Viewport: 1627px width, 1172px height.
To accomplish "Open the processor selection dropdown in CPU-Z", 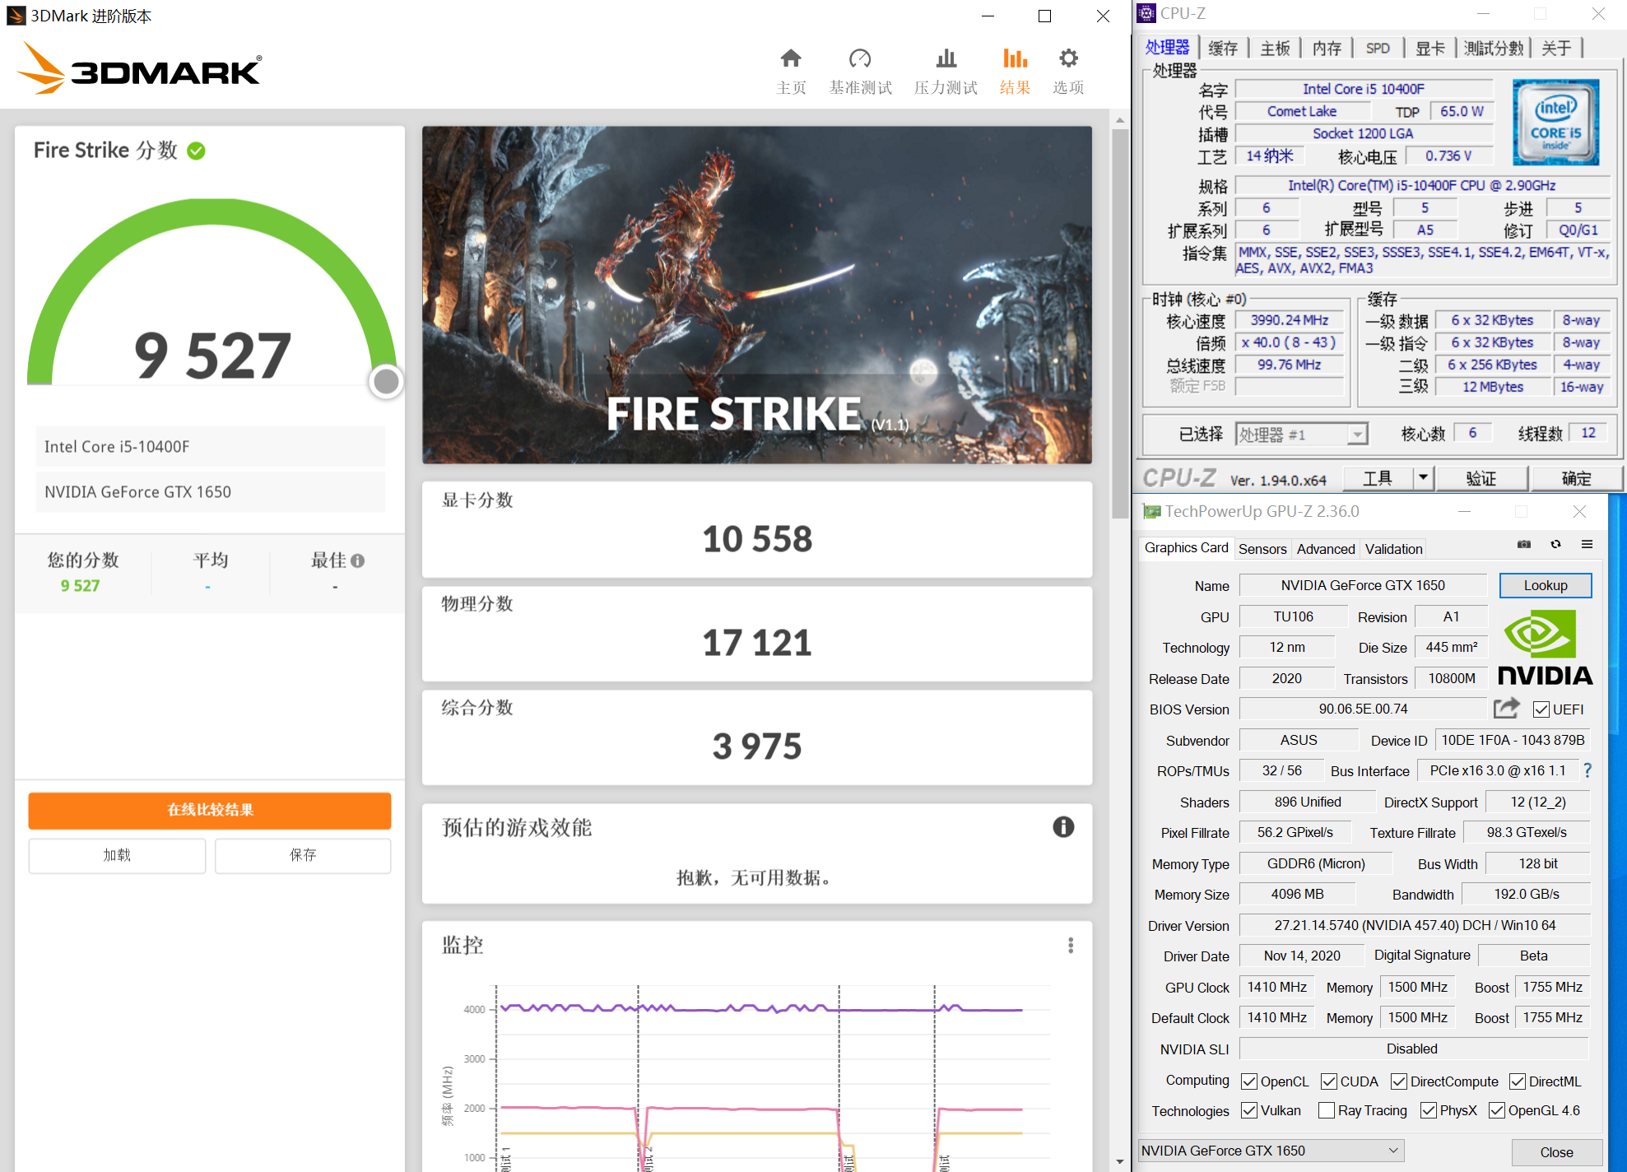I will click(x=1301, y=434).
